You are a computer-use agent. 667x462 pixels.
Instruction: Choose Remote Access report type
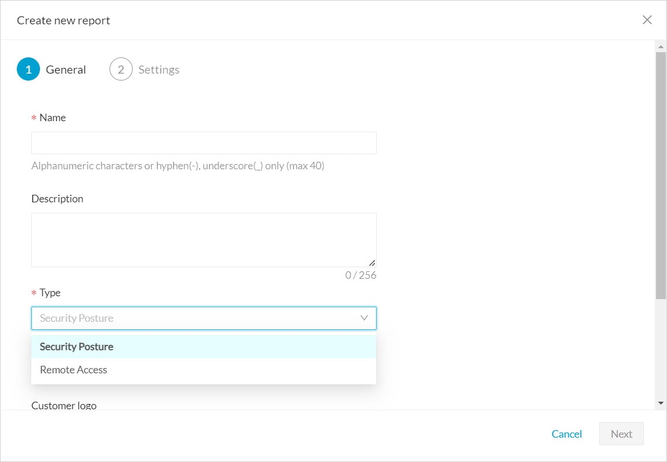(74, 370)
